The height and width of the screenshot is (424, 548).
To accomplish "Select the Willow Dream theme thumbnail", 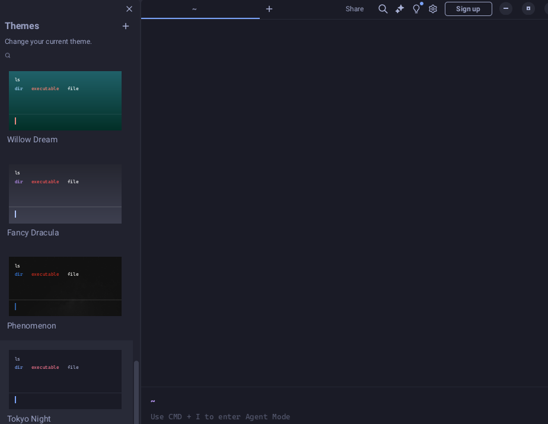I will pos(65,101).
